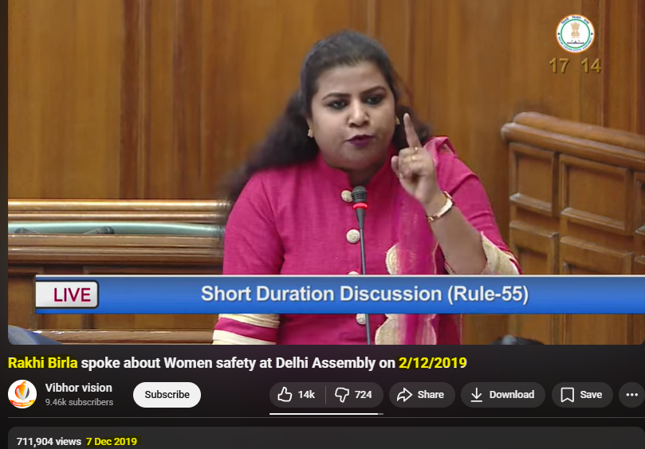Click the Vibhor vision channel avatar

coord(22,395)
